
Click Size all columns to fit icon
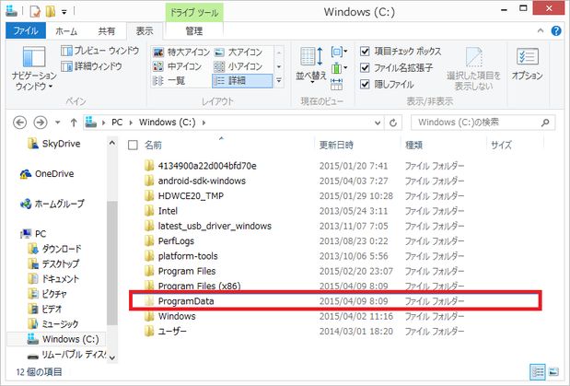tap(337, 84)
